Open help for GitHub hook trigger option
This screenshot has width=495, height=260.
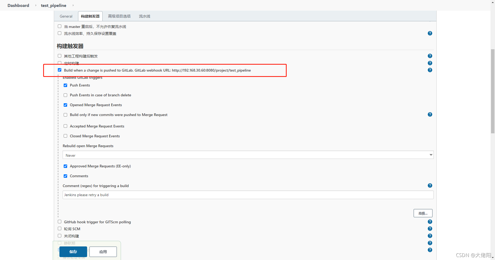coord(430,222)
